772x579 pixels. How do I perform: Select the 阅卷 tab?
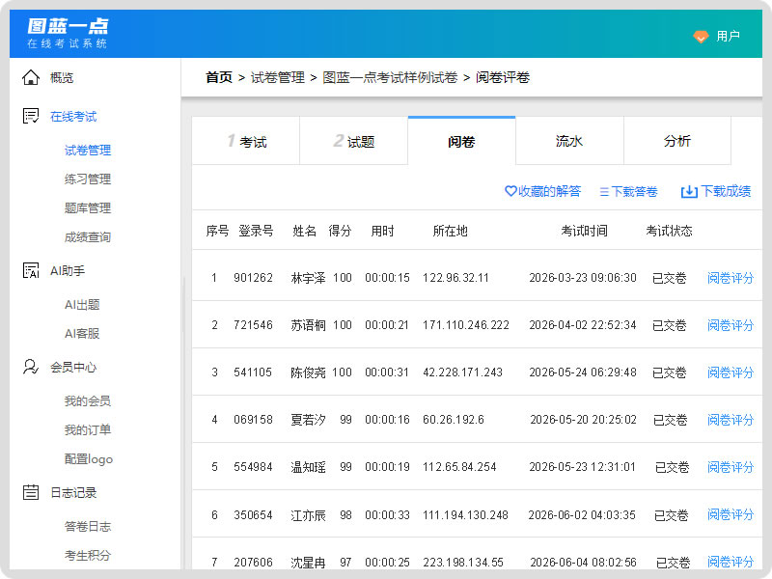pyautogui.click(x=461, y=141)
